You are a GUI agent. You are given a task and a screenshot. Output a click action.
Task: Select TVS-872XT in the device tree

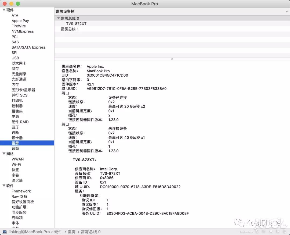76,24
